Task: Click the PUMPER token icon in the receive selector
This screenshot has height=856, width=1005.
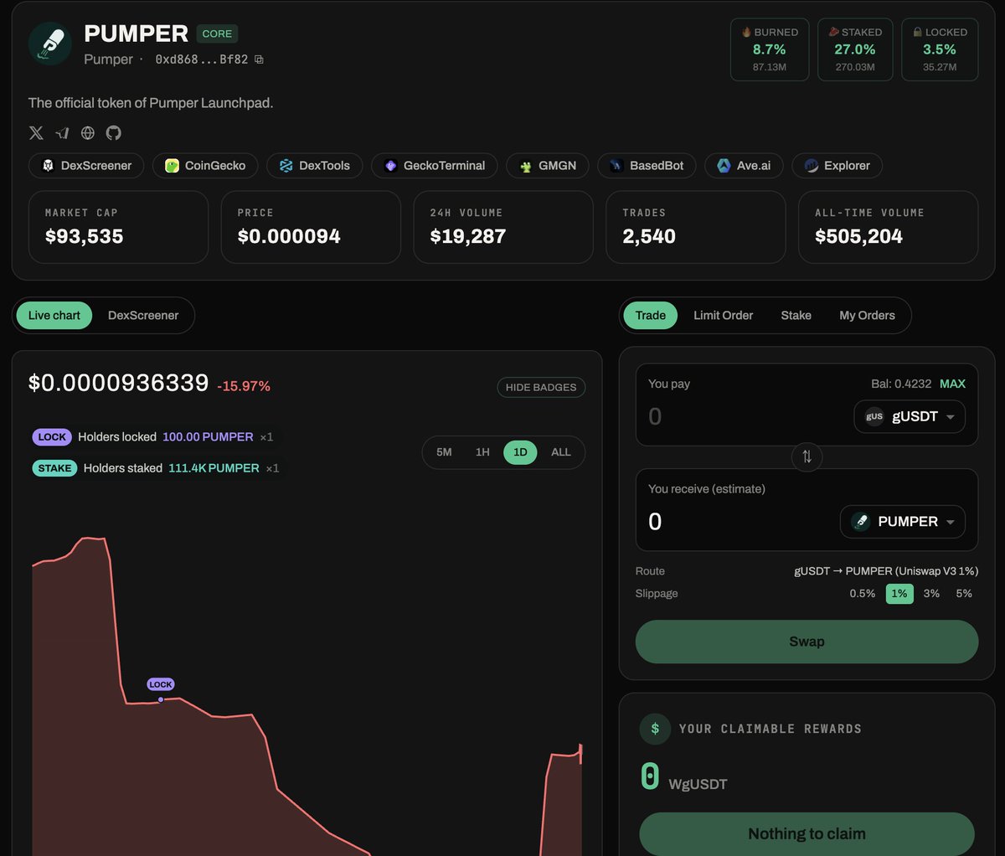Action: pos(860,522)
